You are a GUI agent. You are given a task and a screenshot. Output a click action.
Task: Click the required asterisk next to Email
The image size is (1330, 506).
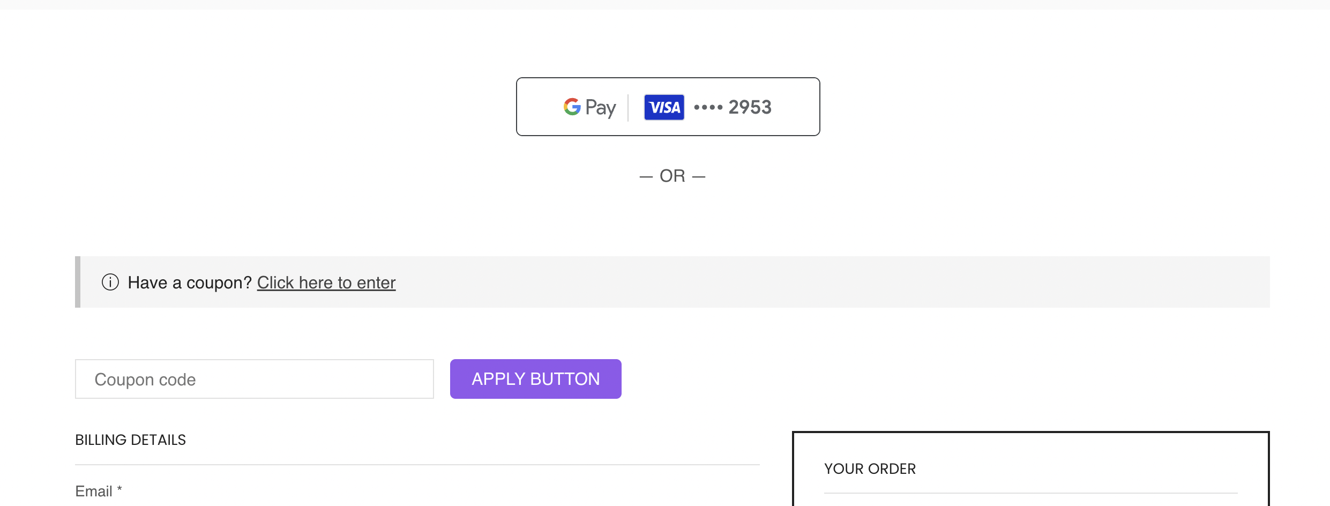click(119, 489)
